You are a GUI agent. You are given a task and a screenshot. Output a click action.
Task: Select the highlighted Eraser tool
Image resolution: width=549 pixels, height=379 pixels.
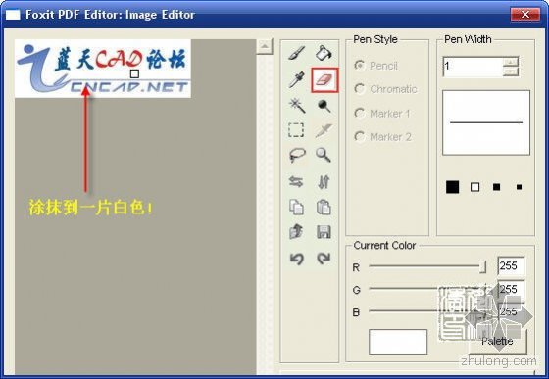pyautogui.click(x=324, y=80)
